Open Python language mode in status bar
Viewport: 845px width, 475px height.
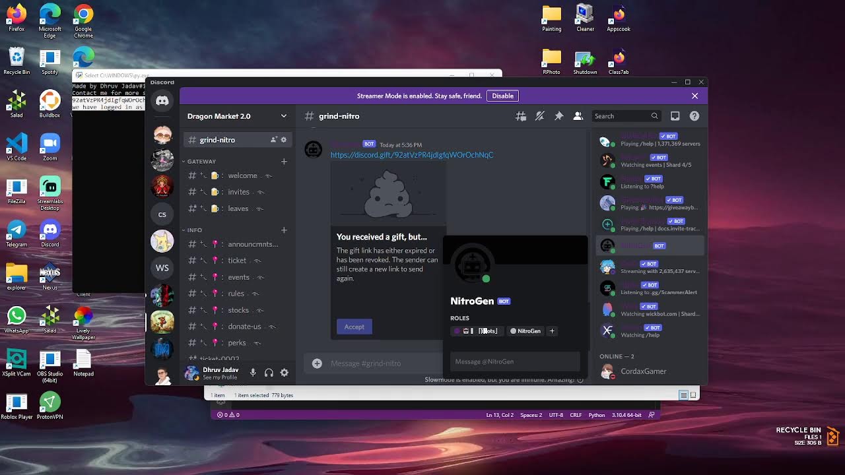pyautogui.click(x=597, y=415)
